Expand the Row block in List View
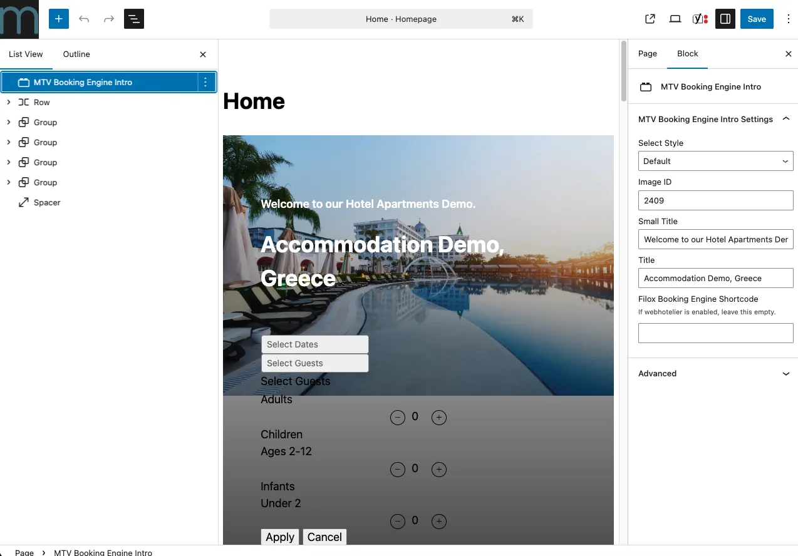Viewport: 798px width, 556px height. coord(9,102)
